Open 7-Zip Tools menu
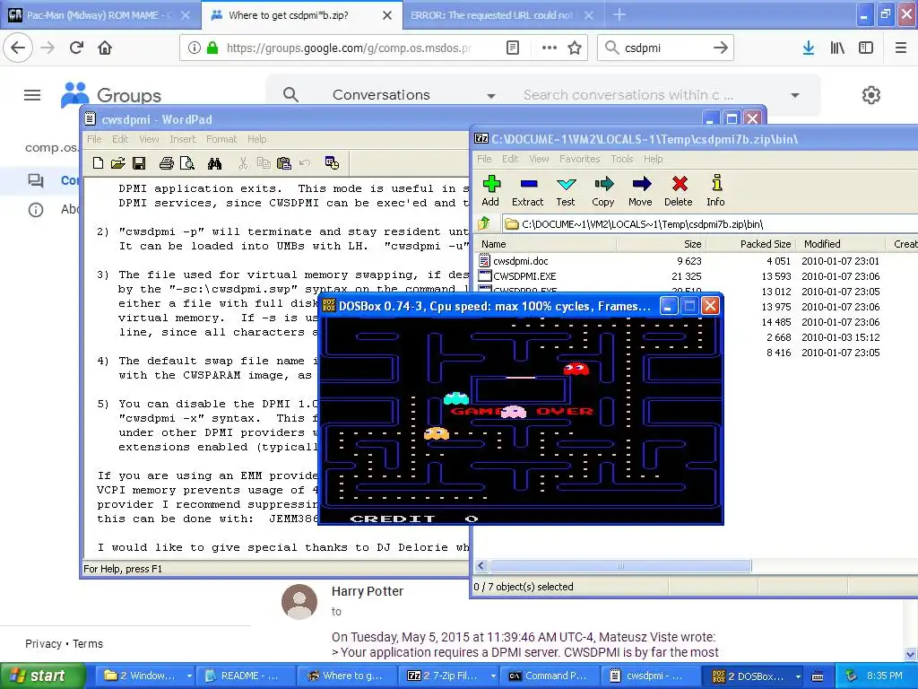Viewport: 918px width, 689px height. (x=622, y=159)
